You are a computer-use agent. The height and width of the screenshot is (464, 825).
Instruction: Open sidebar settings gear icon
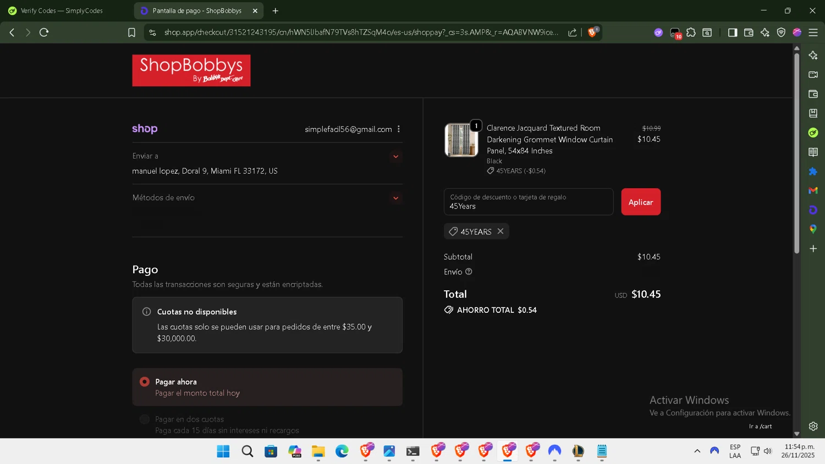[x=813, y=426]
